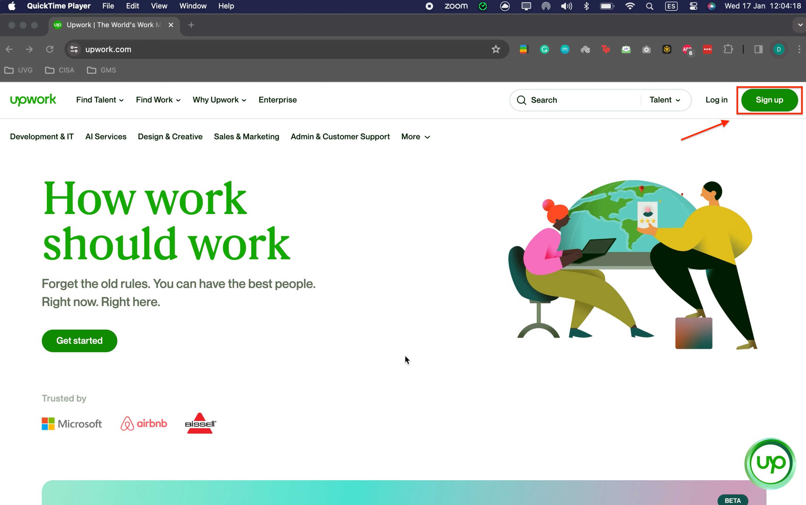This screenshot has width=806, height=505.
Task: Open the QuickTime Player File menu
Action: (x=108, y=6)
